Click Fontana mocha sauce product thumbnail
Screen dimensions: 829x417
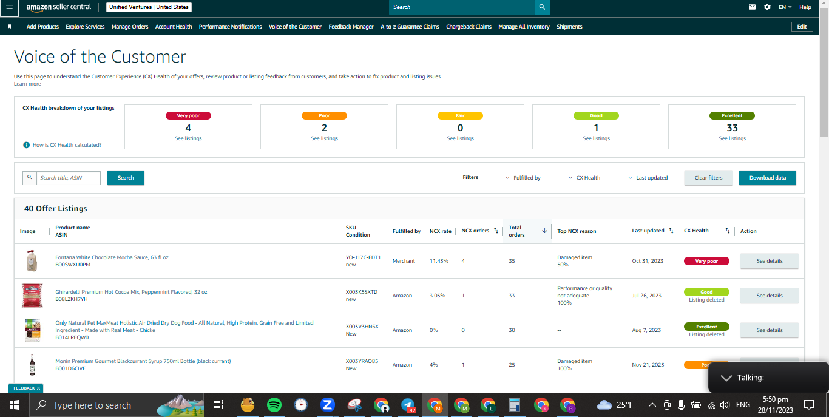pos(32,260)
